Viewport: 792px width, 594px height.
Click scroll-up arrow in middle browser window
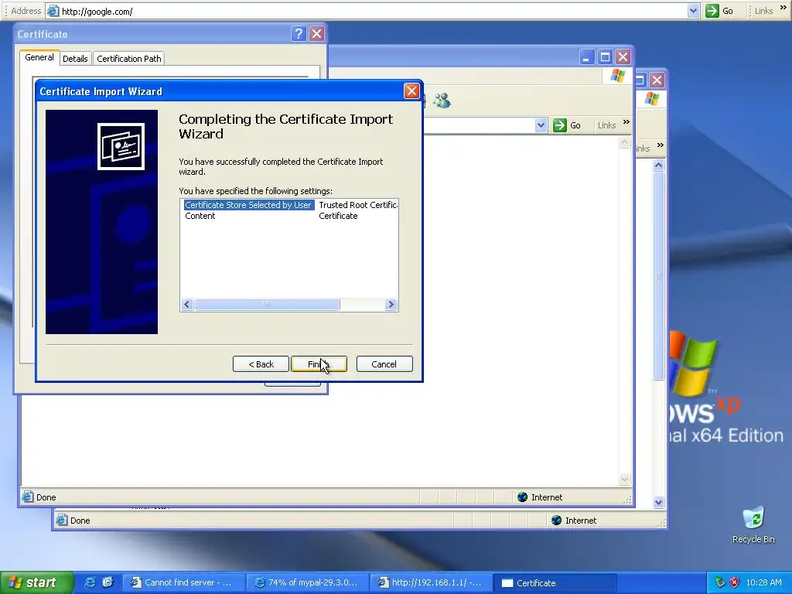pos(624,143)
